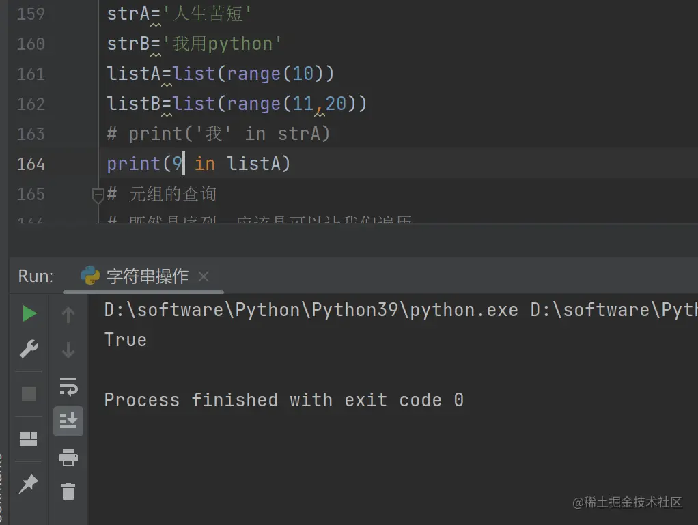The height and width of the screenshot is (525, 698).
Task: Click line number 159 in the gutter
Action: click(31, 14)
